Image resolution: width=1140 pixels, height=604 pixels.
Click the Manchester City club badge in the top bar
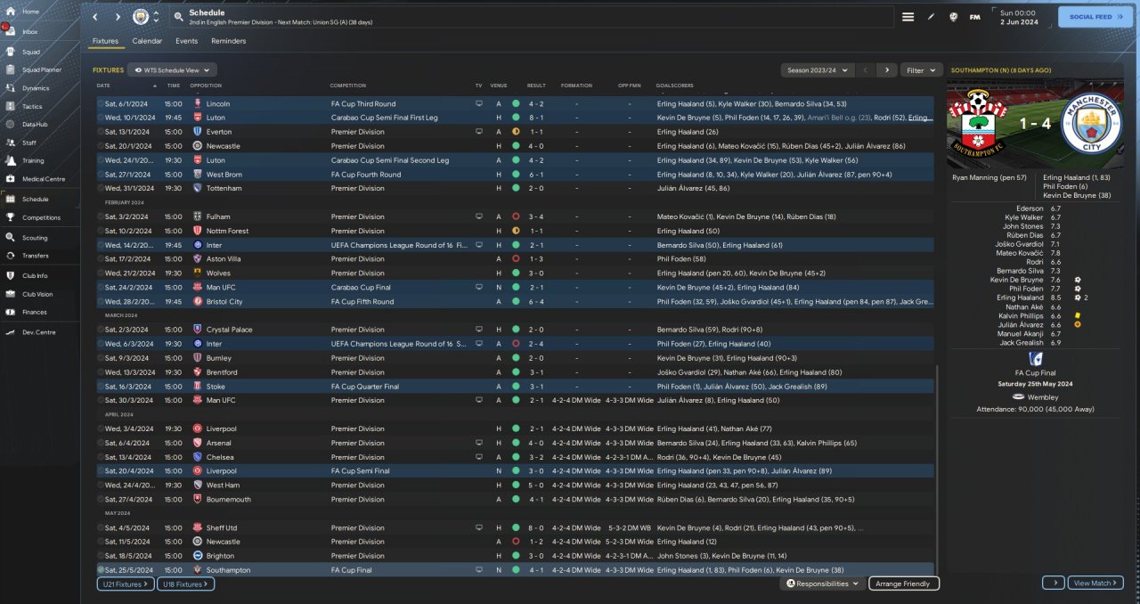141,17
